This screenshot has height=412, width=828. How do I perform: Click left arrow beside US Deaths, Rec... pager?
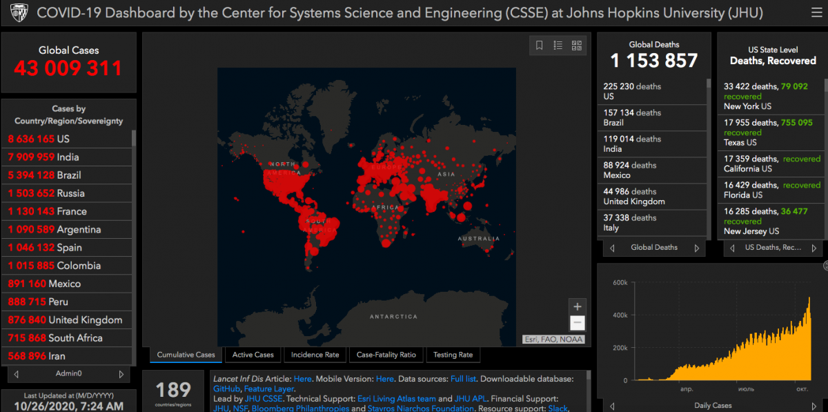[x=732, y=248]
